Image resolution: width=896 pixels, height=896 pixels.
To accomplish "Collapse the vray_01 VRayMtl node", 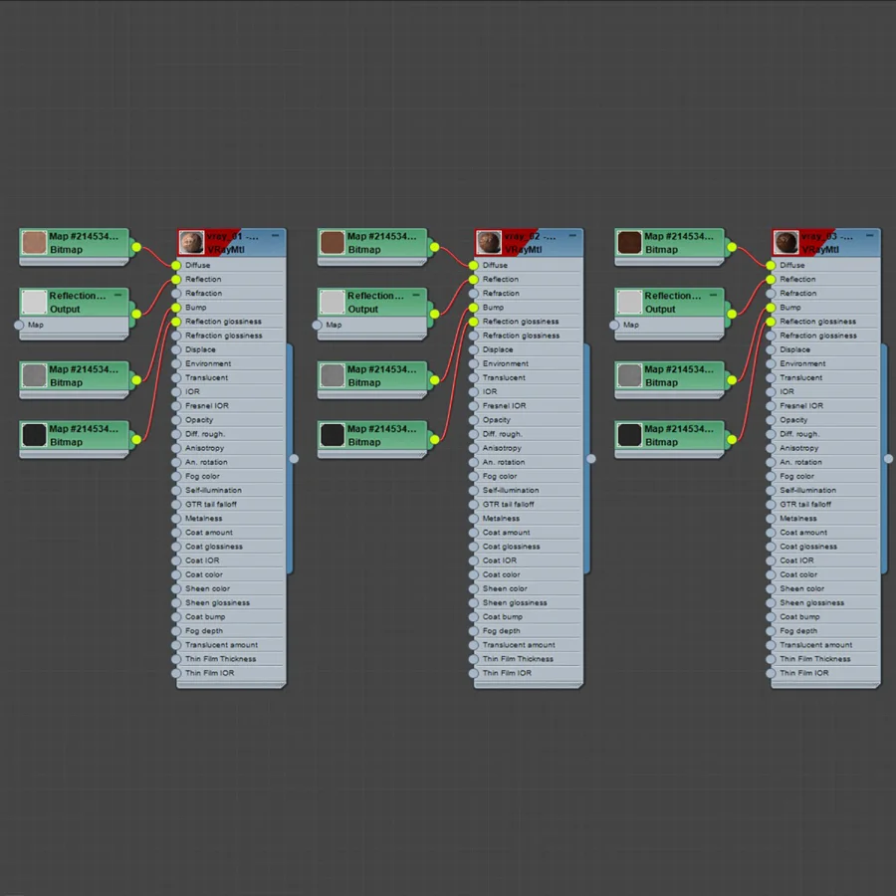I will tap(276, 235).
